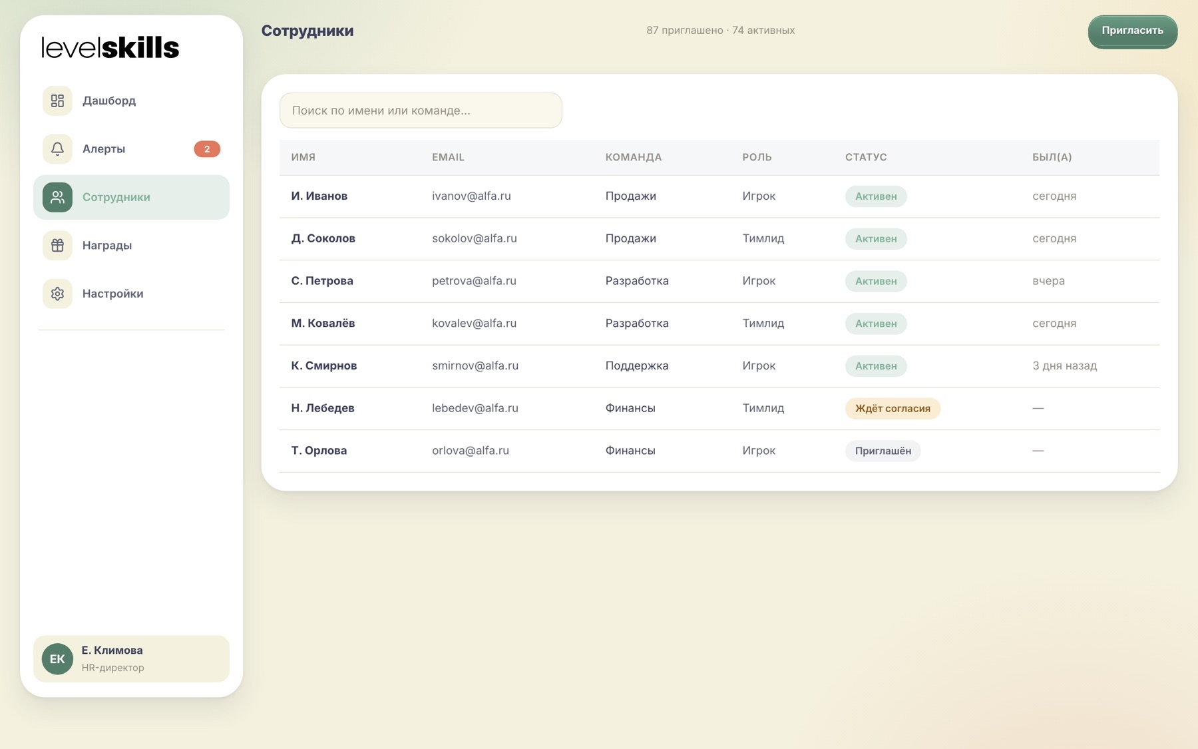
Task: Click the Пригласить button
Action: tap(1132, 31)
